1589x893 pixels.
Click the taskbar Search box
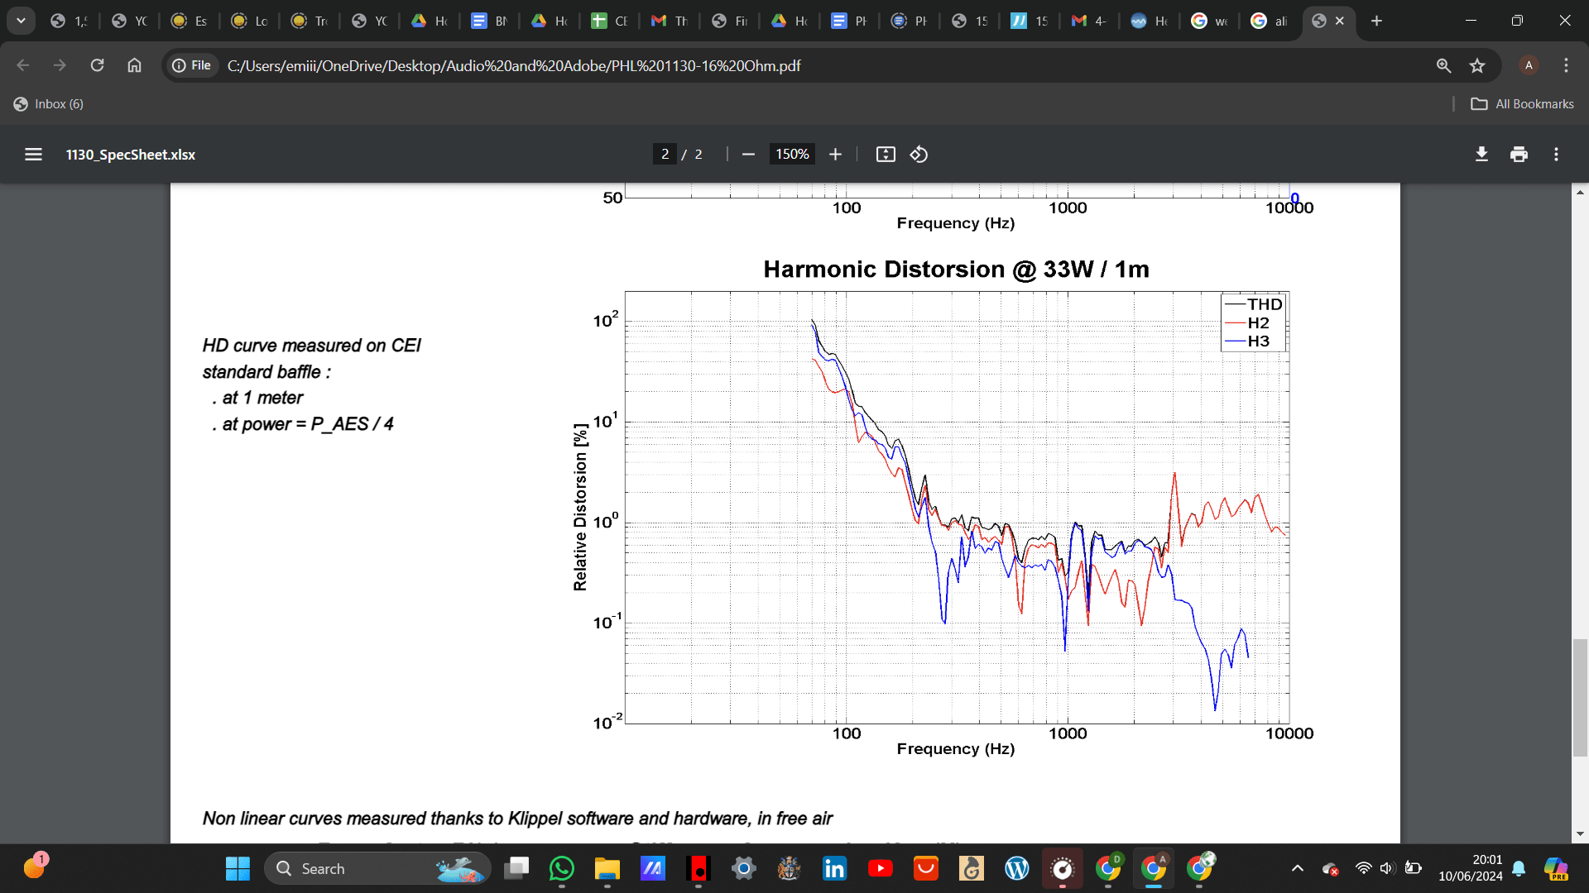click(377, 868)
